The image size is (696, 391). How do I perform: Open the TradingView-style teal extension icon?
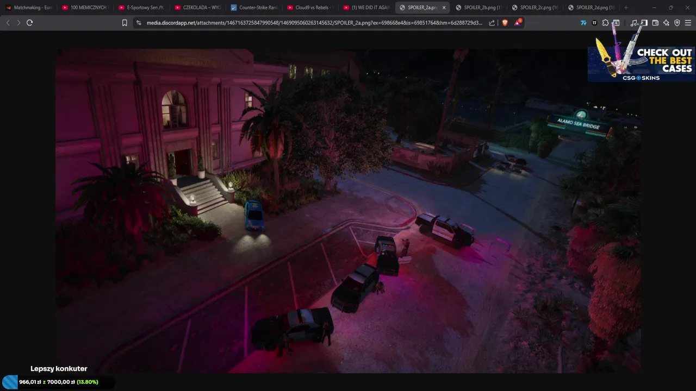pos(583,23)
